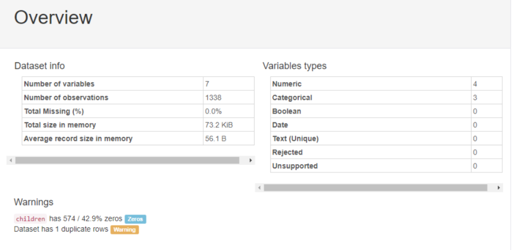Image resolution: width=519 pixels, height=250 pixels.
Task: Click 'Dataset has 1 duplicate rows' text
Action: (61, 229)
